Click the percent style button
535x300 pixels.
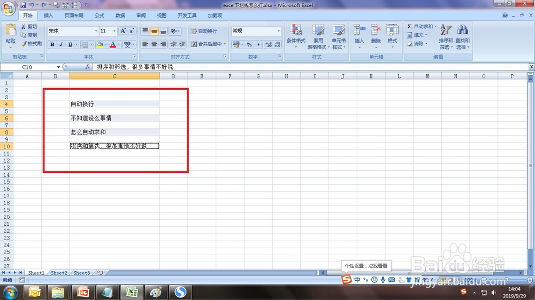249,44
